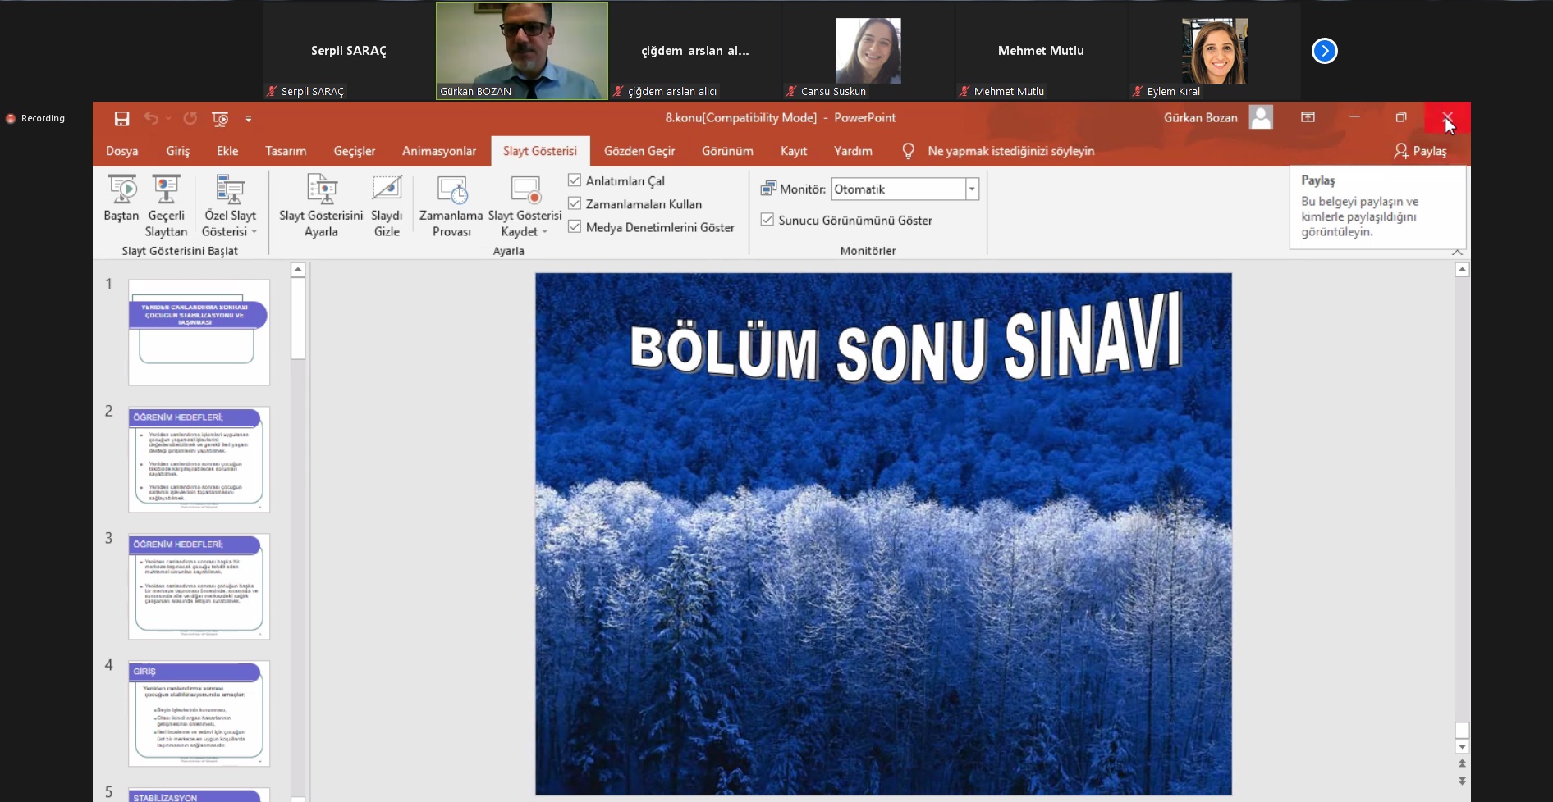Go to previous slide double-arrow button

click(x=1462, y=763)
